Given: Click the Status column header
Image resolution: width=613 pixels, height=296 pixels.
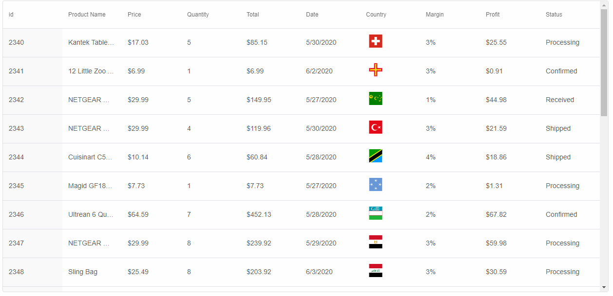Looking at the screenshot, I should (x=554, y=15).
